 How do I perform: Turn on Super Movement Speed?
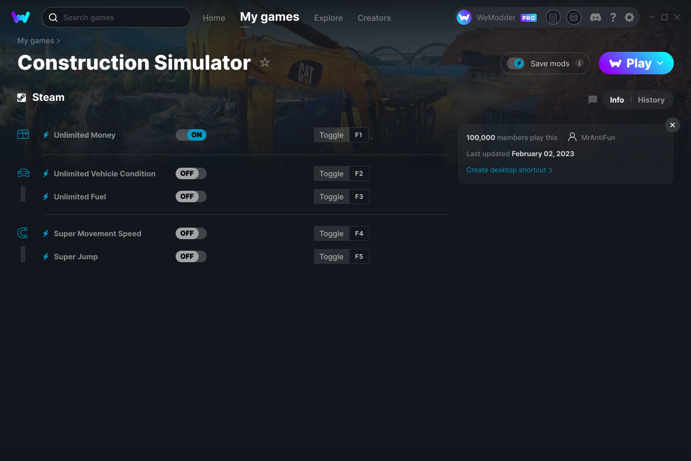[191, 233]
